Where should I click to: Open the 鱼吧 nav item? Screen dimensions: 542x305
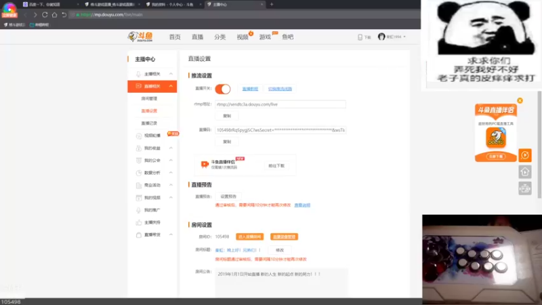point(287,37)
